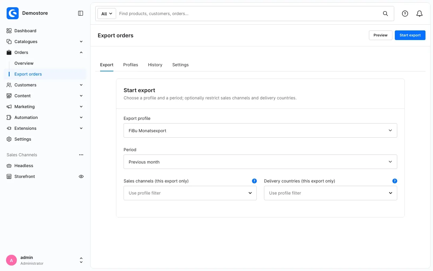Click the Start export button
Screen dimensions: 433x271
click(410, 35)
